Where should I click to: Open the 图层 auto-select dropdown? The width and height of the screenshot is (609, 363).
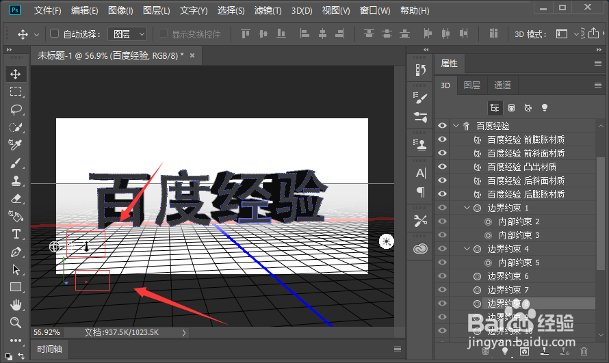point(127,34)
